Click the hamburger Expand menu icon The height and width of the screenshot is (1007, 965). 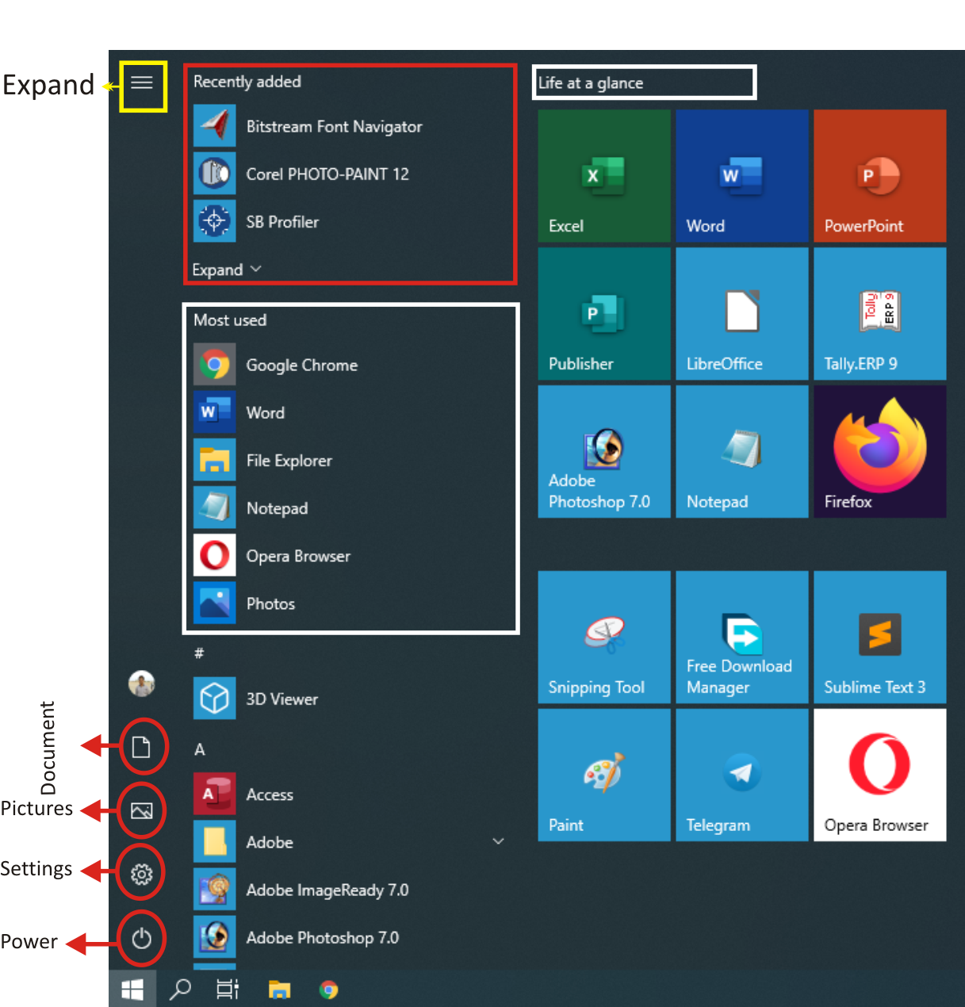pos(142,83)
